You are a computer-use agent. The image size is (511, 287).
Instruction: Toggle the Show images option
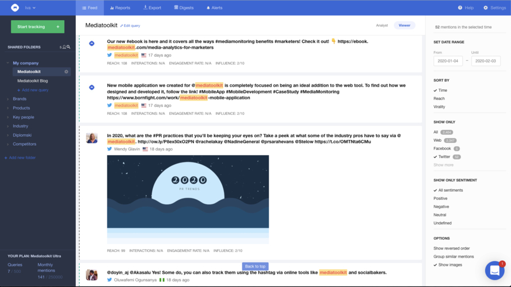click(x=450, y=265)
